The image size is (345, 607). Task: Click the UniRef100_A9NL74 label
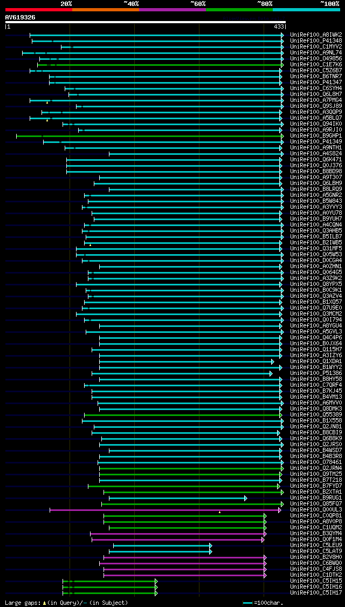click(x=316, y=53)
